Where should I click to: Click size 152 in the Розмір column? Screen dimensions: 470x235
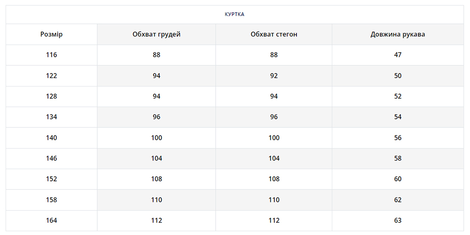point(52,179)
